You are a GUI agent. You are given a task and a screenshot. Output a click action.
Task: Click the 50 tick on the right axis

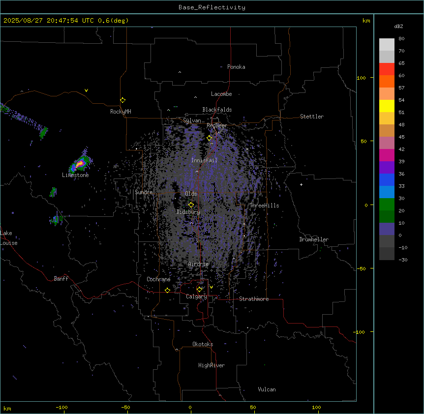363,141
